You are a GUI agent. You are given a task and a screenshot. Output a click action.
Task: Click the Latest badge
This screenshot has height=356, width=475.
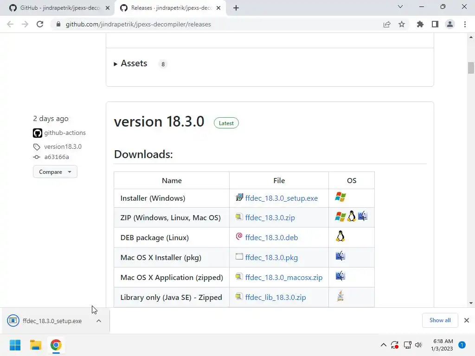coord(226,123)
